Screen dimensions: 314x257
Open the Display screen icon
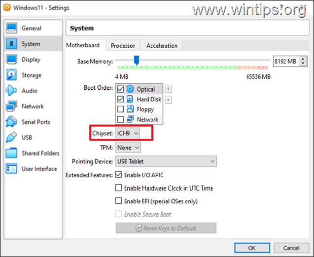point(11,60)
